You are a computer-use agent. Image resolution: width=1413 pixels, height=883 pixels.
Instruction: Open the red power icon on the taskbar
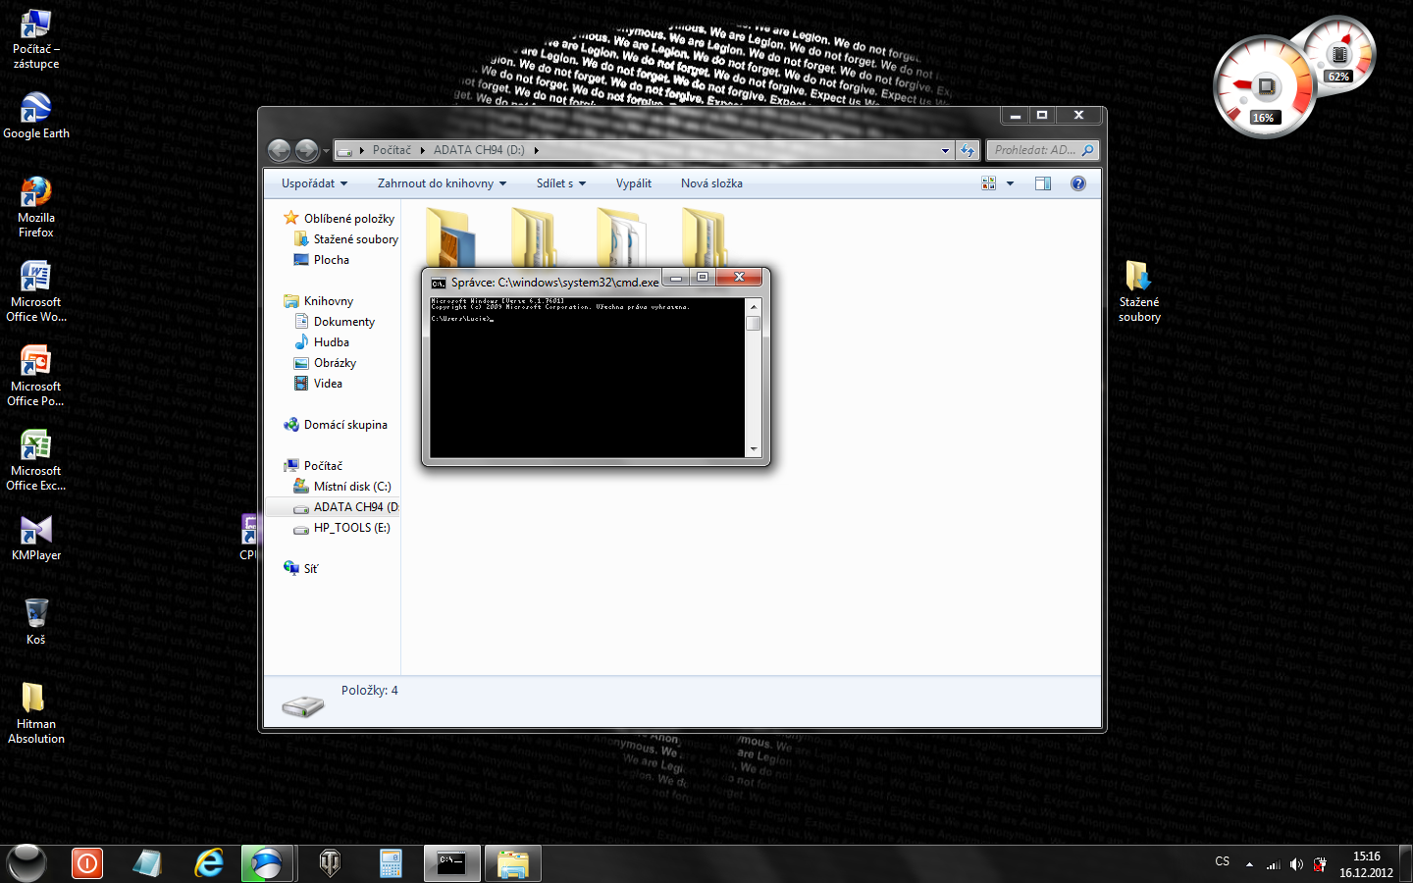[x=87, y=864]
